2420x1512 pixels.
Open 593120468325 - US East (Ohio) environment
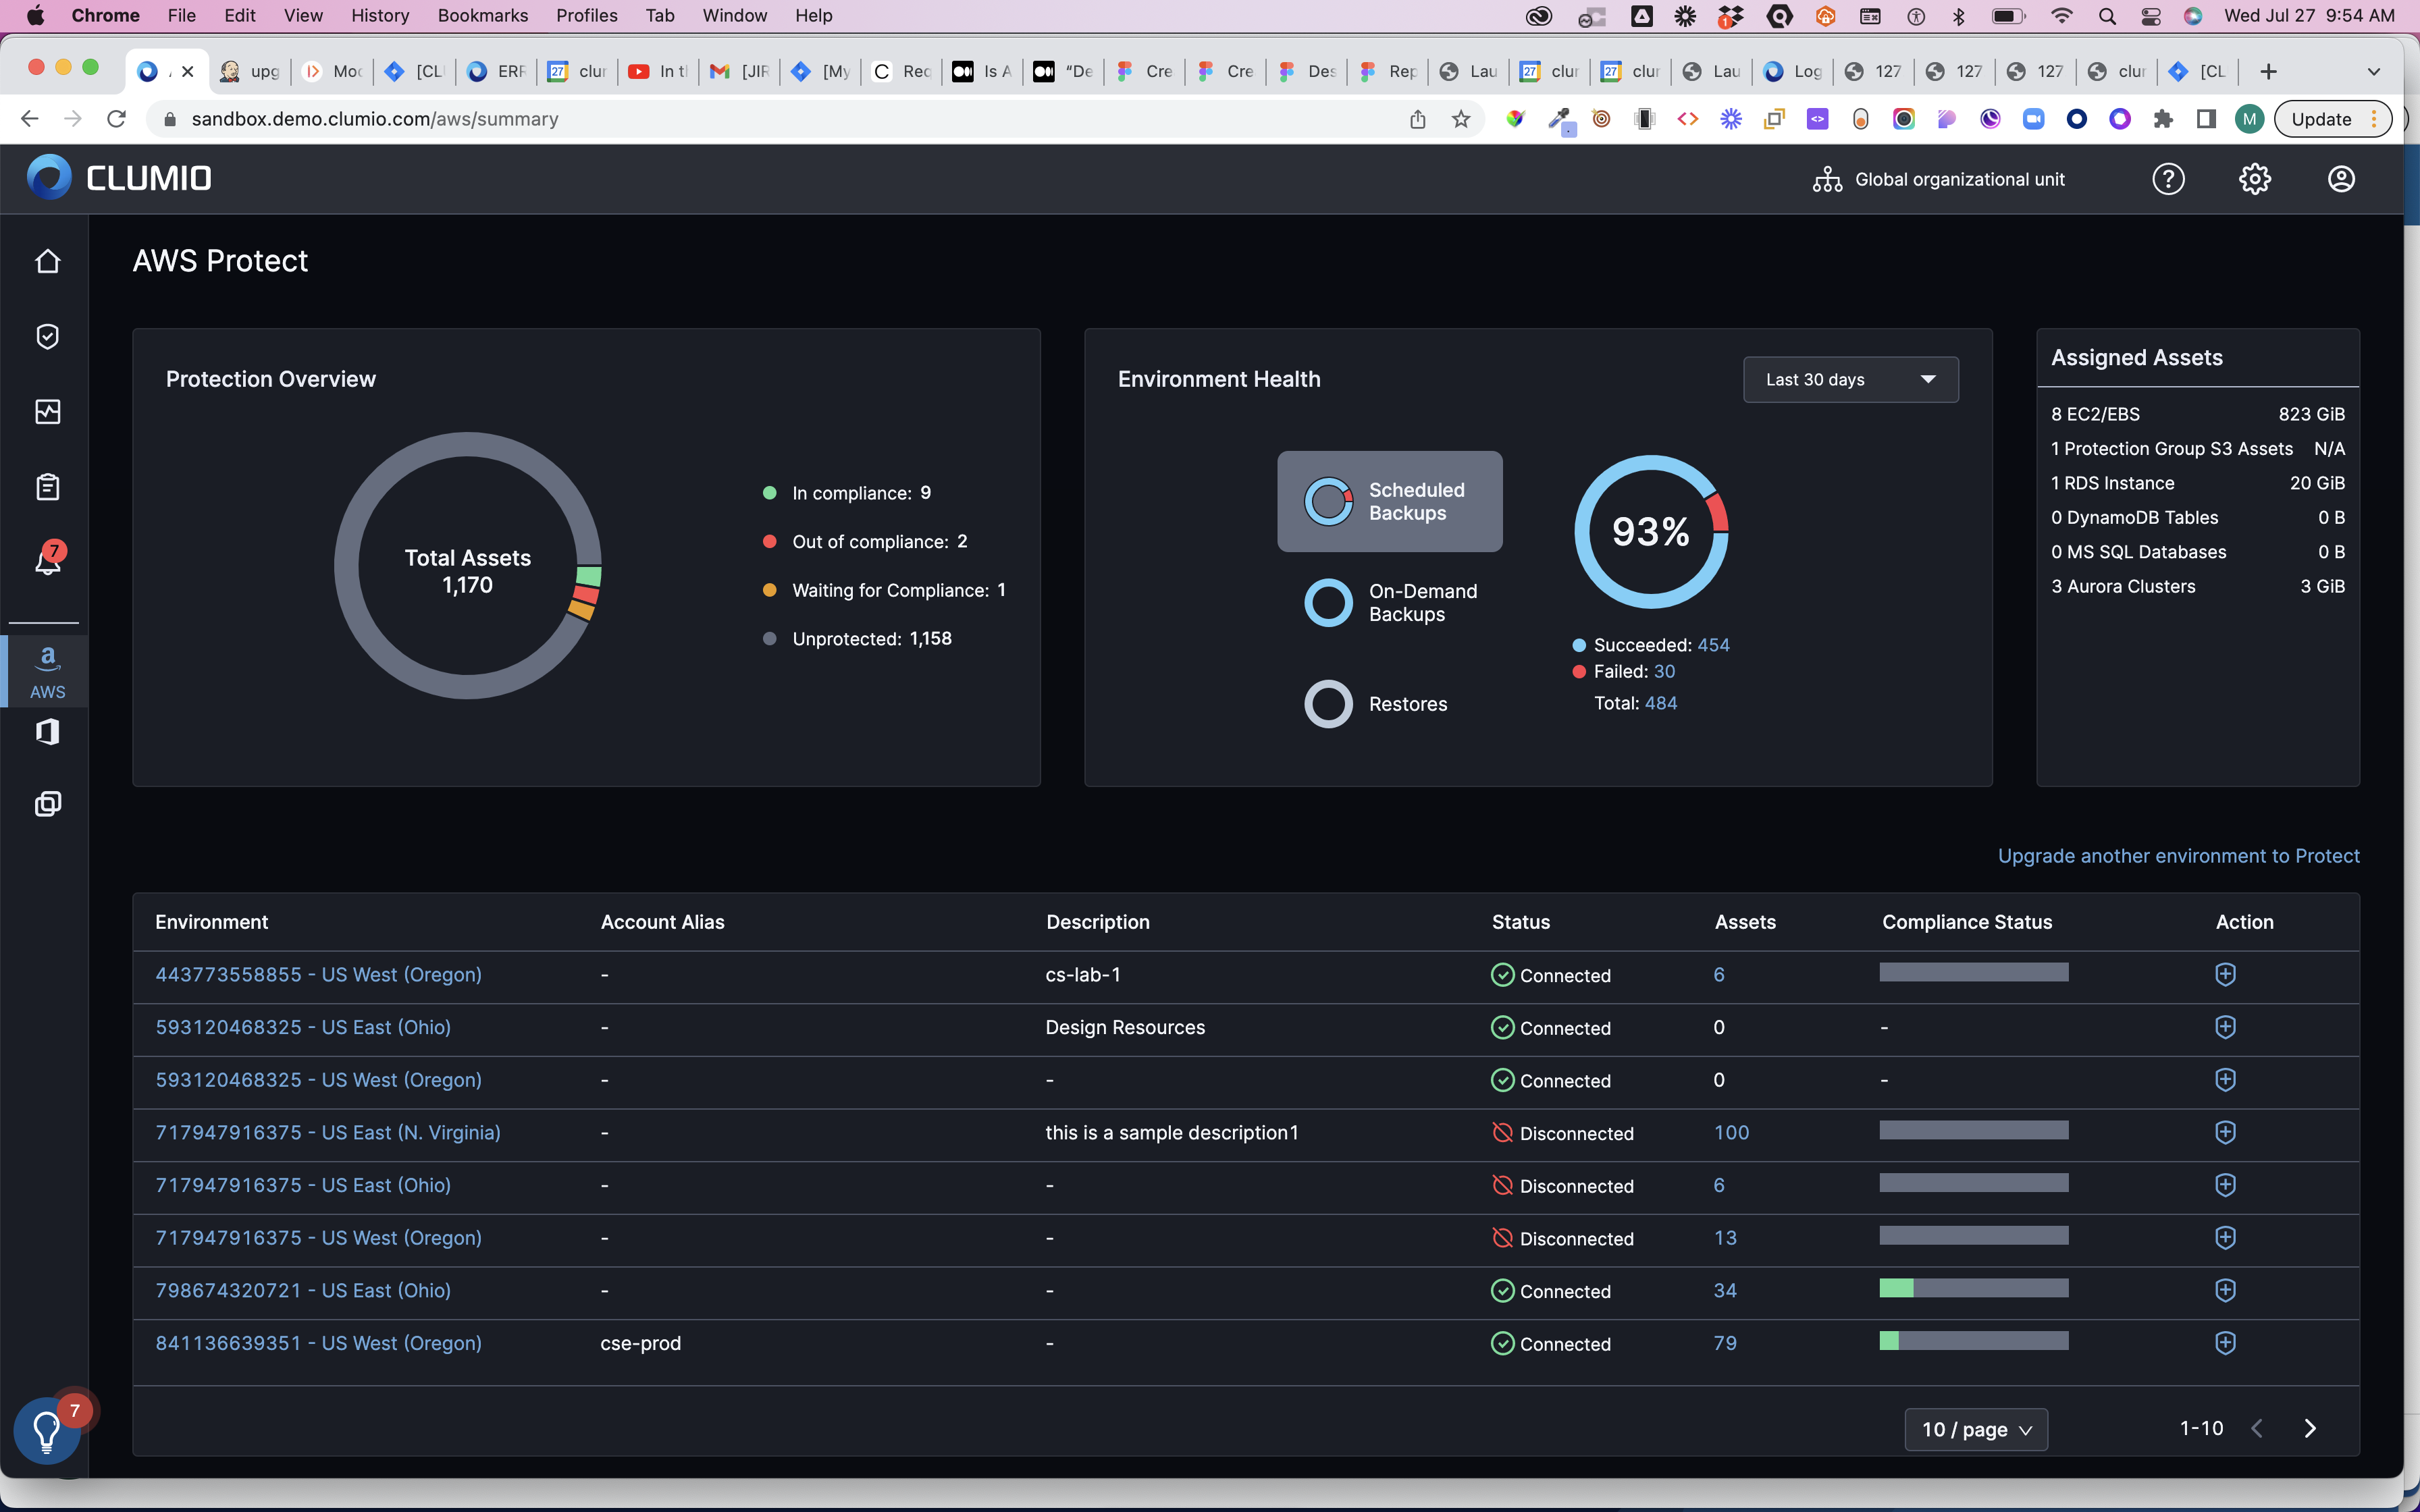pos(303,1027)
